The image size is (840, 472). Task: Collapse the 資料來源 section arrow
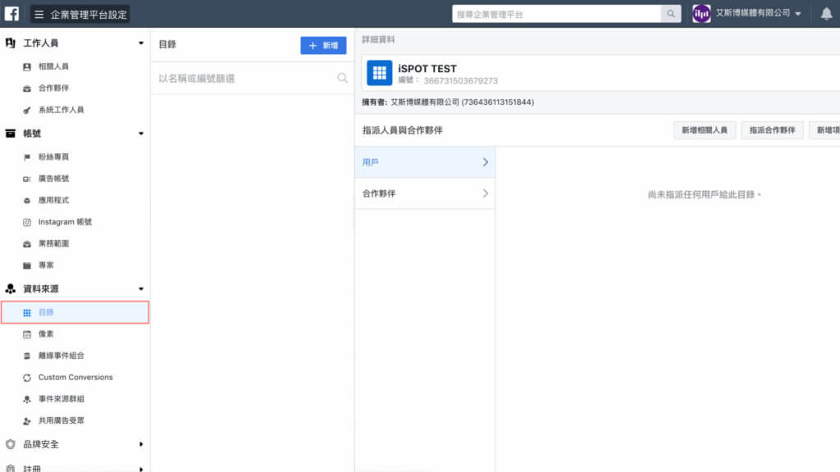point(141,288)
